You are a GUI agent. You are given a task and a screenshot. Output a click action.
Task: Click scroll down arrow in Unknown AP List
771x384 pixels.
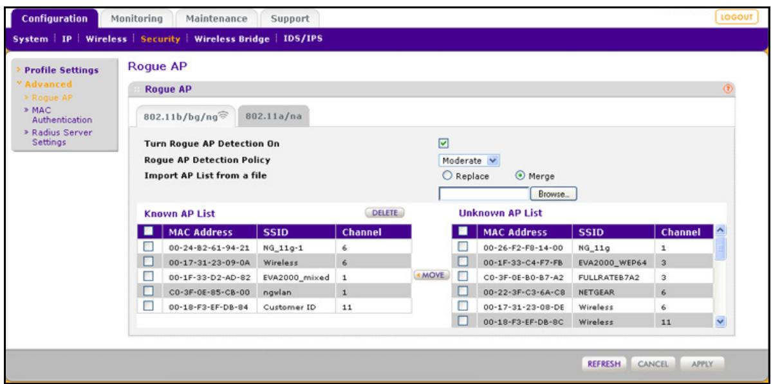coord(720,322)
